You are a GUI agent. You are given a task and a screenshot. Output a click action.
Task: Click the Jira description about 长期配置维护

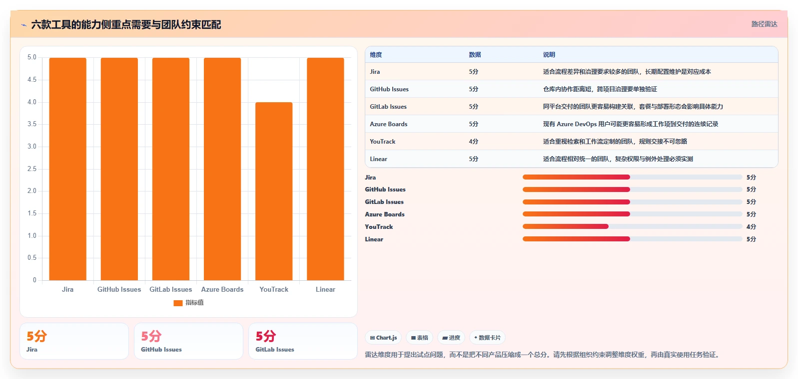click(627, 72)
